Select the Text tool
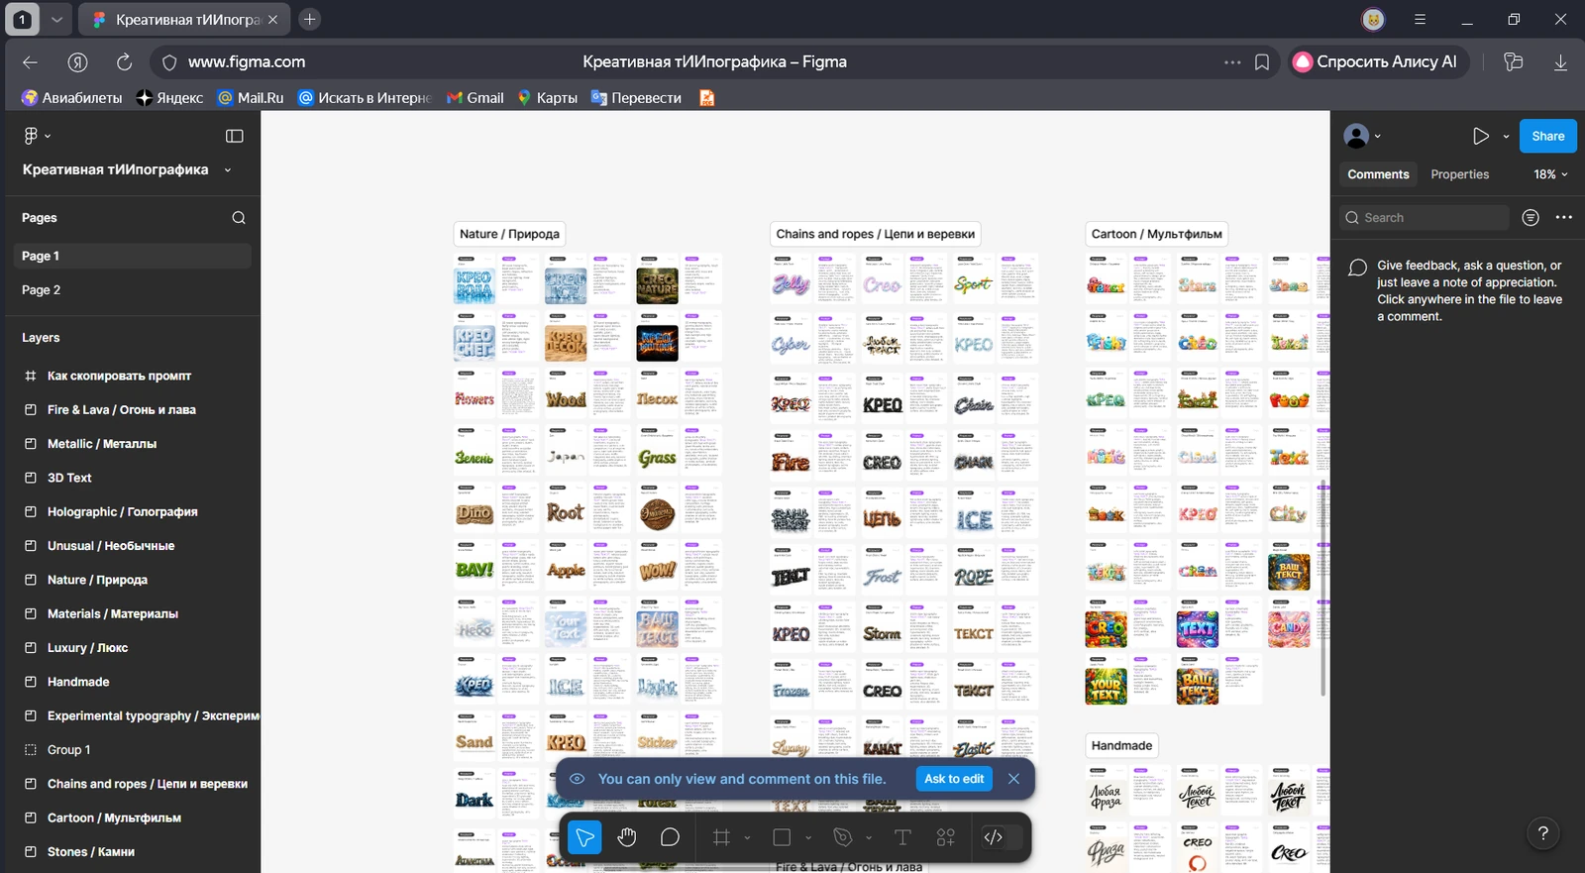This screenshot has width=1585, height=873. click(x=902, y=837)
